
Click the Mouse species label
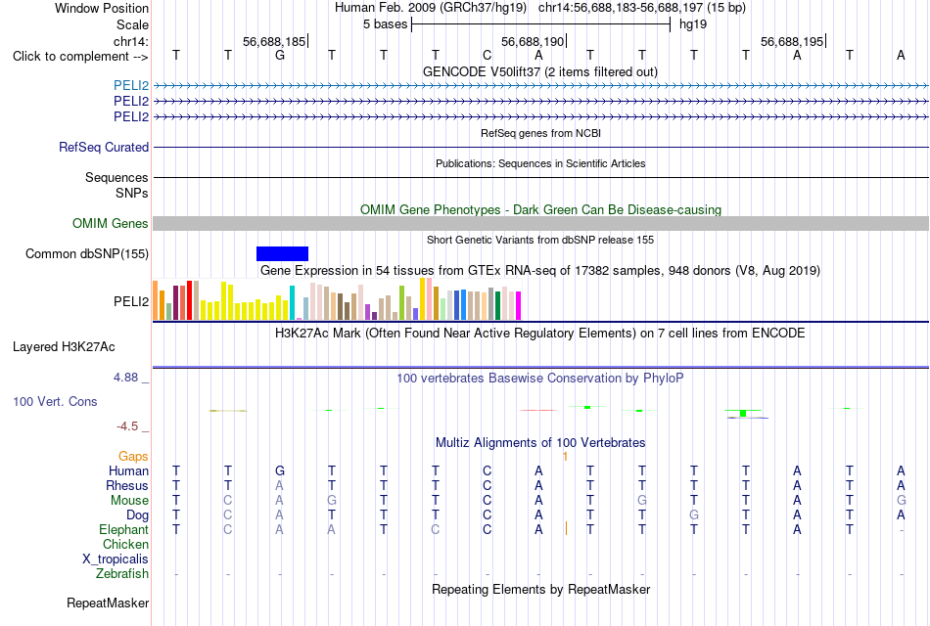129,501
